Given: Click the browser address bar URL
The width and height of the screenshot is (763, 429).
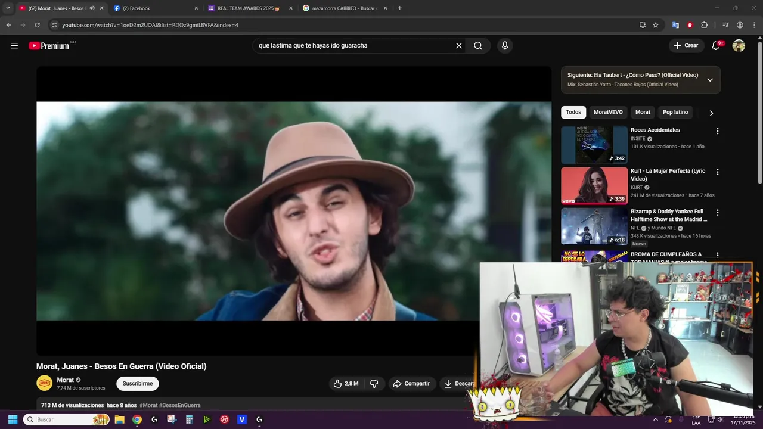Looking at the screenshot, I should [x=150, y=25].
